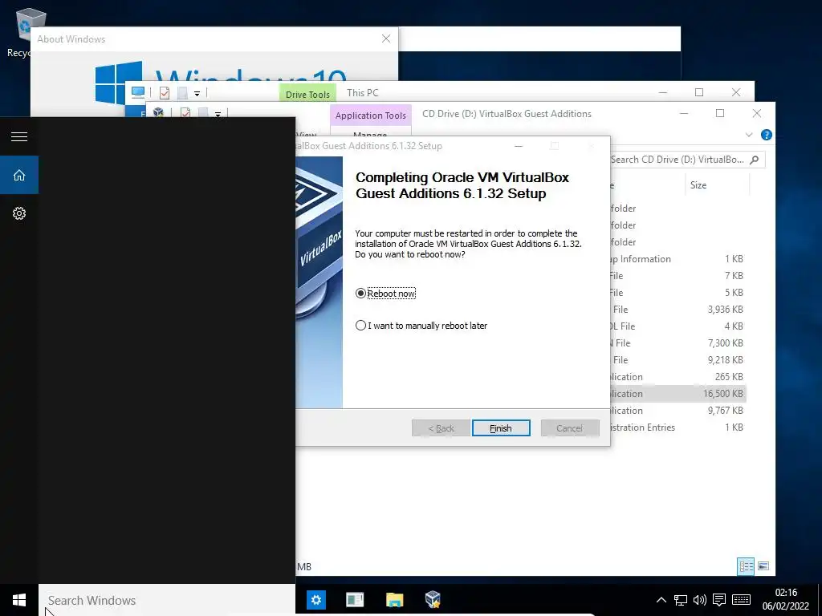Image resolution: width=822 pixels, height=616 pixels.
Task: Choose I want to manually reboot later
Action: coord(421,326)
